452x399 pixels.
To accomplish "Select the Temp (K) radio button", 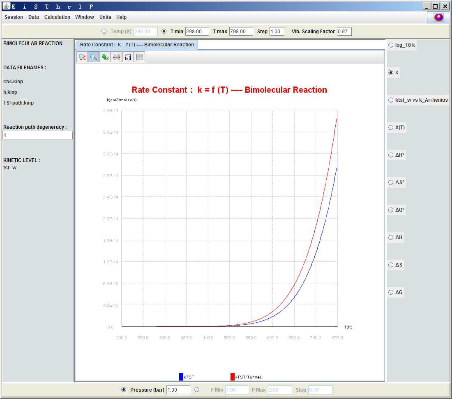I will click(104, 31).
